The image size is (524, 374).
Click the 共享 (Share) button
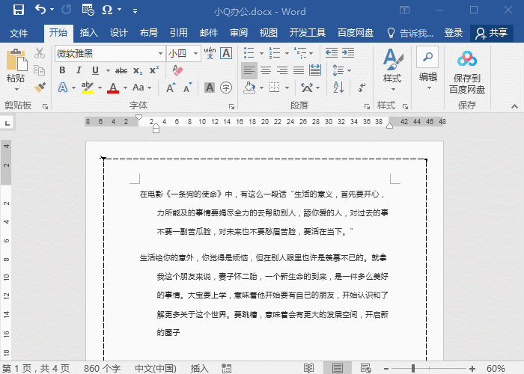point(491,33)
